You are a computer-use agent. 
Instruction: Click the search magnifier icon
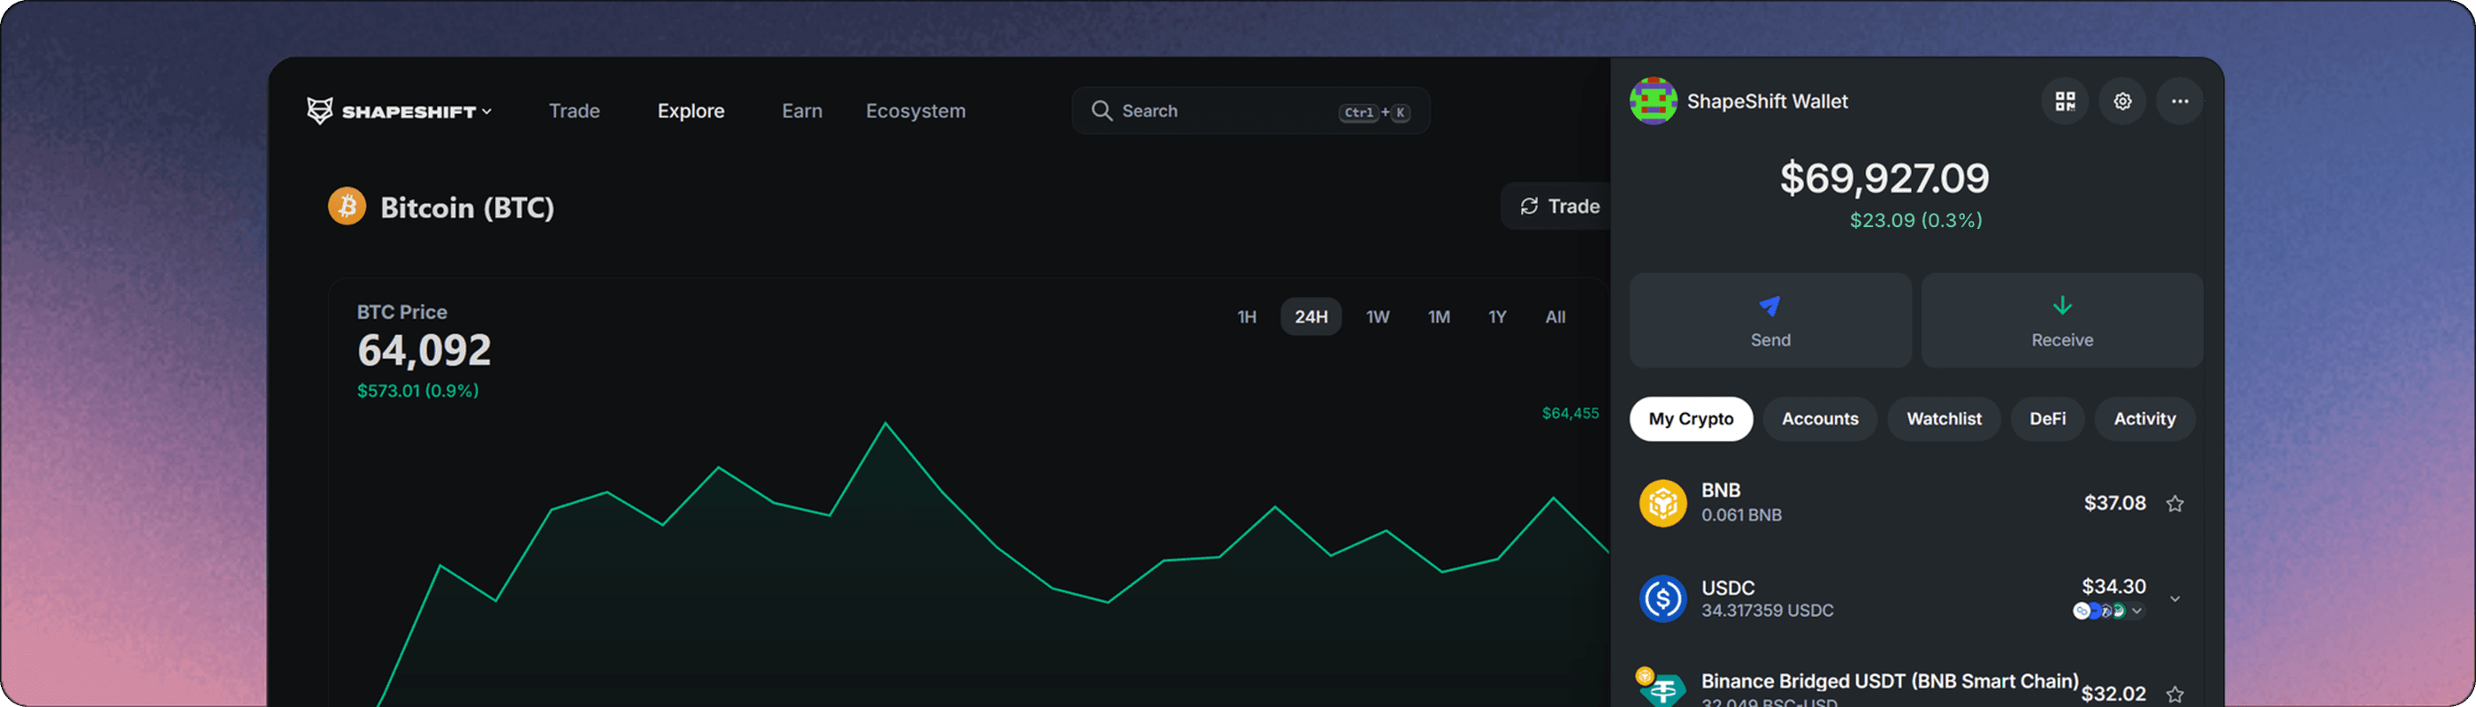tap(1102, 110)
